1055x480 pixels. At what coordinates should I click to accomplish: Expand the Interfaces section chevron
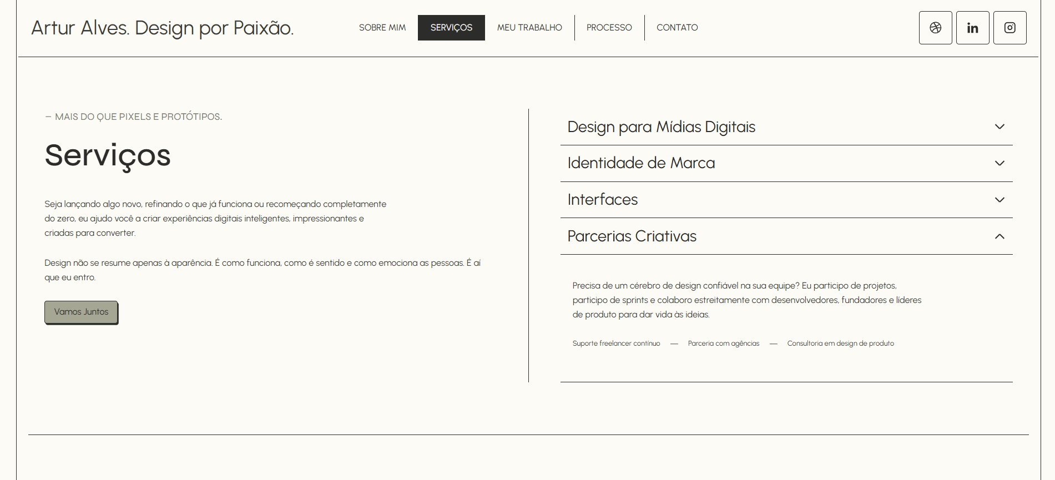click(1000, 200)
